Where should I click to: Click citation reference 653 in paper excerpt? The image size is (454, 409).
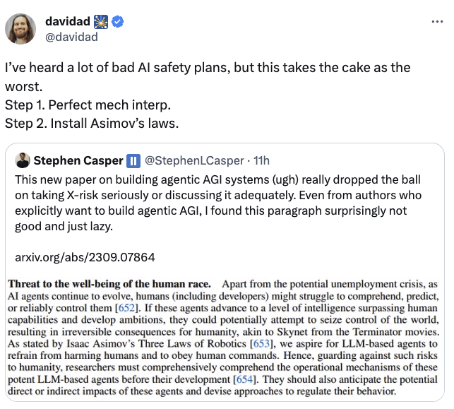(x=261, y=343)
